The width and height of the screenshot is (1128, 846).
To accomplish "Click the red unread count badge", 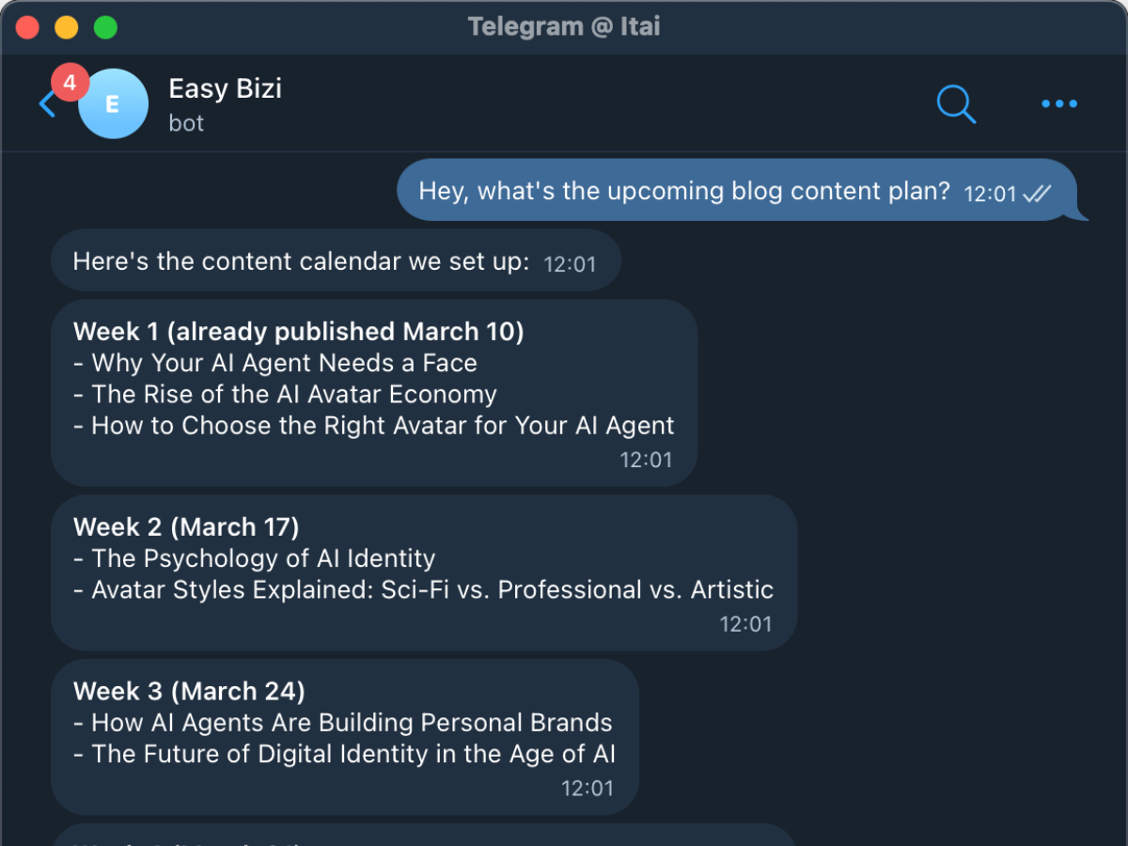I will [70, 83].
